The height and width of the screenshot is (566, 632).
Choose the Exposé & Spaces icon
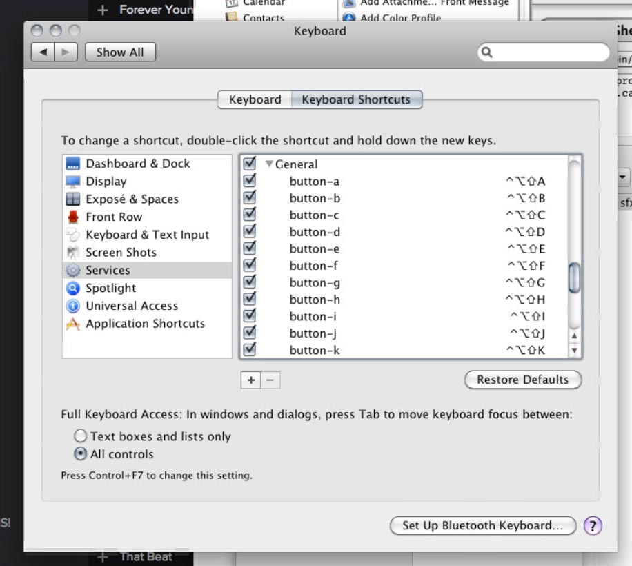click(x=73, y=199)
